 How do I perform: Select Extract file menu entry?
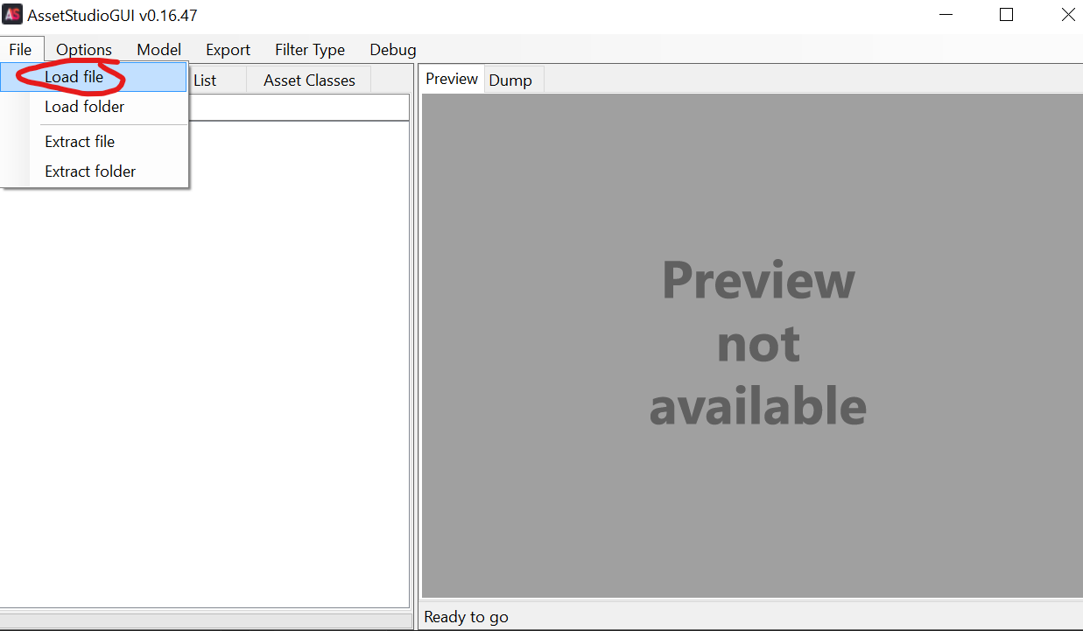pos(94,142)
